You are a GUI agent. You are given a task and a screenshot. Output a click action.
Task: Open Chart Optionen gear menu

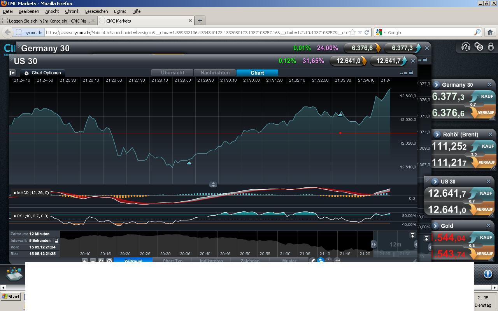42,73
